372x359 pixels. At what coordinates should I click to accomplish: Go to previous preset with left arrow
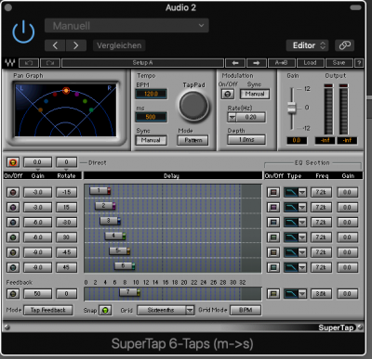[55, 45]
